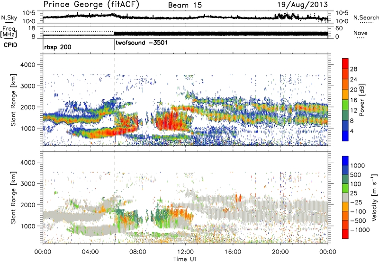Image resolution: width=379 pixels, height=262 pixels.
Task: Click the '-1000' velocity colorbar tick
Action: [360, 230]
